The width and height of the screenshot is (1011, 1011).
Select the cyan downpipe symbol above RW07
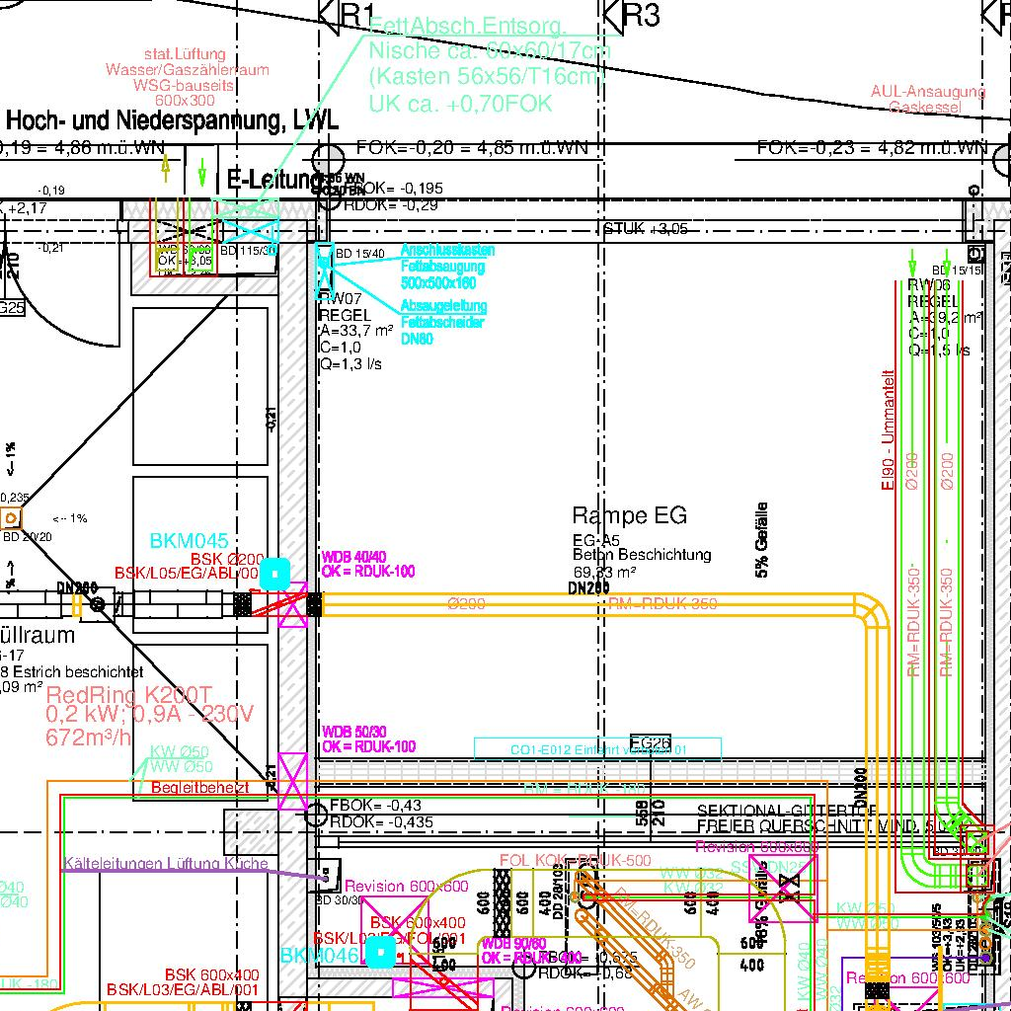click(x=324, y=267)
